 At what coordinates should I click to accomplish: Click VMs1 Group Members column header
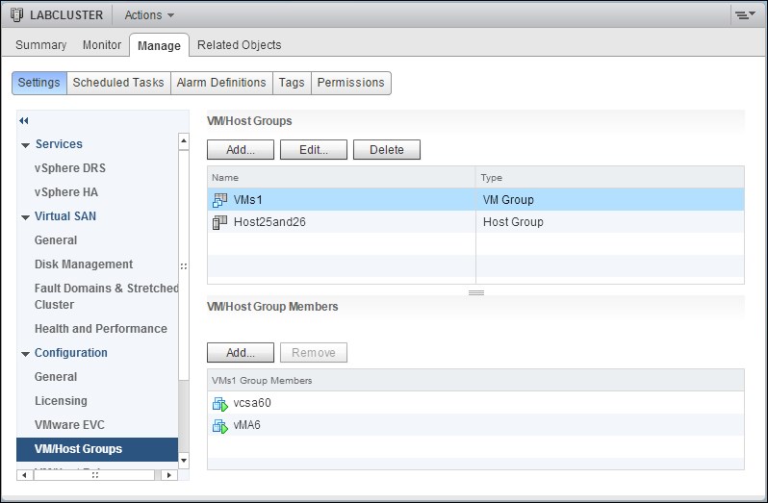pos(475,380)
